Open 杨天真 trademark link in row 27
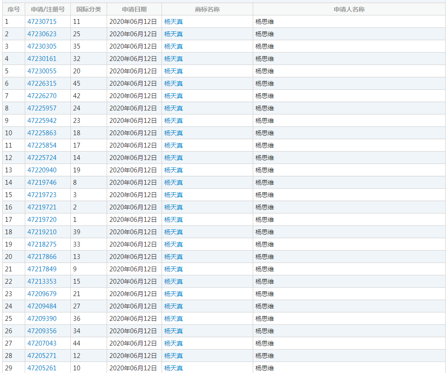This screenshot has width=447, height=373. pos(173,343)
